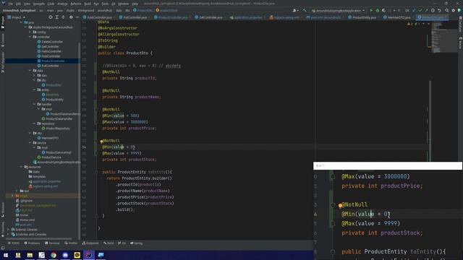
Task: Run the application with the green play icon
Action: coord(371,10)
